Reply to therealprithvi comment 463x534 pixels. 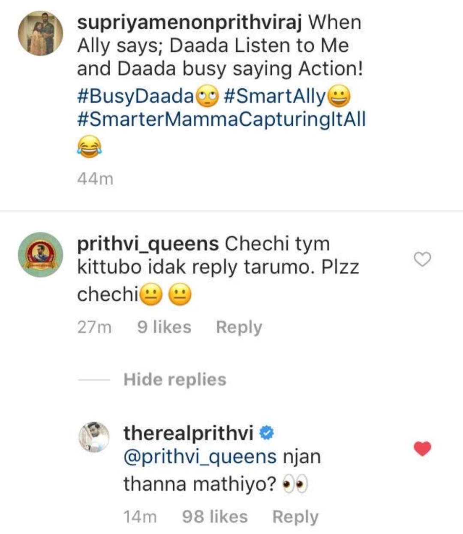pos(295,517)
